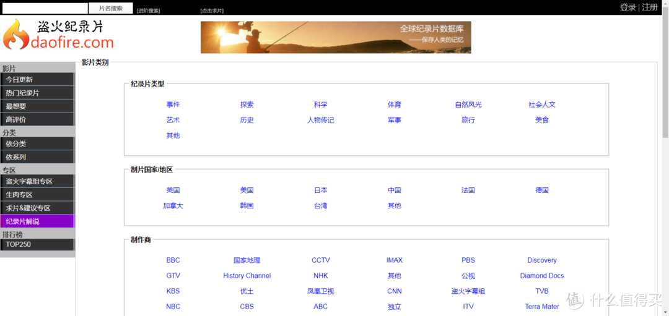Select the 国家地理 producer link
The image size is (669, 316).
(247, 260)
